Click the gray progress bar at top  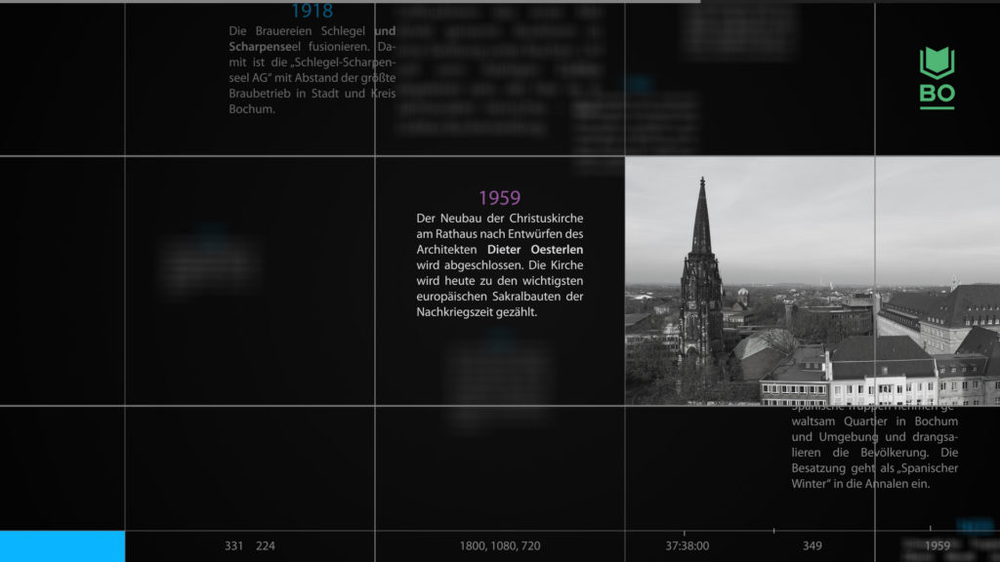point(350,2)
